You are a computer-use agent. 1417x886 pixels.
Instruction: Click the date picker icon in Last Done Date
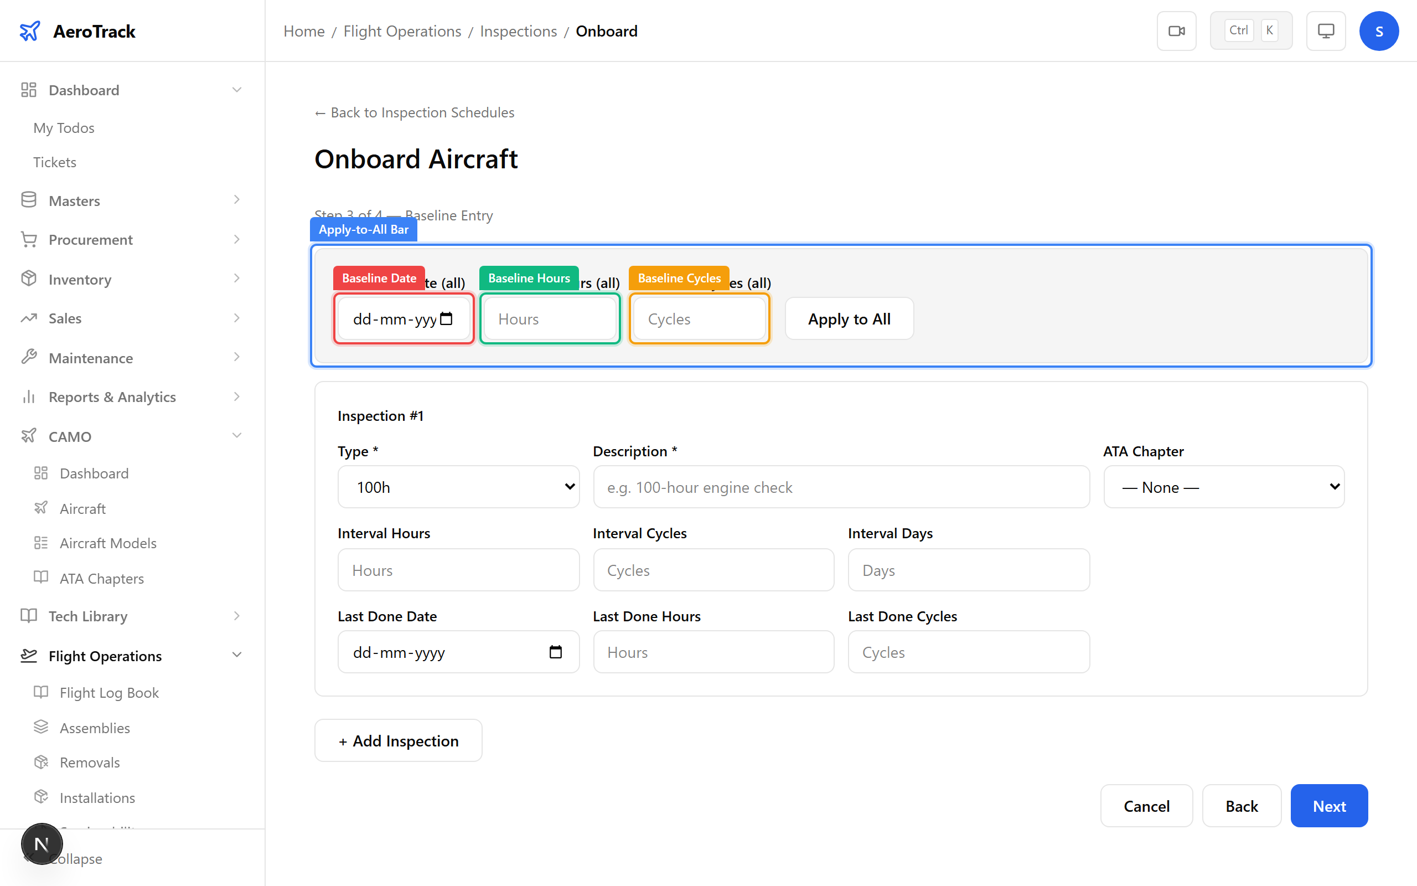(x=556, y=652)
